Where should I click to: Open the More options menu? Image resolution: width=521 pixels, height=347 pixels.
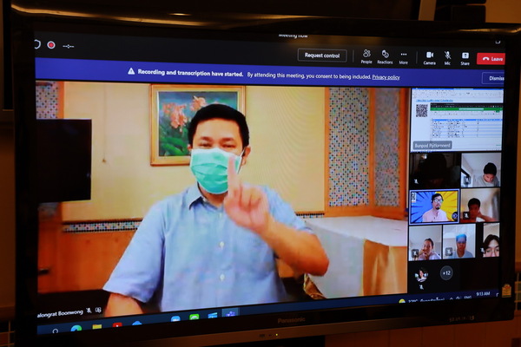(x=403, y=56)
